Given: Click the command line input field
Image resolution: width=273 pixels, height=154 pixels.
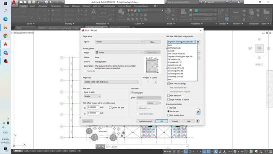Looking at the screenshot, I should (148, 147).
